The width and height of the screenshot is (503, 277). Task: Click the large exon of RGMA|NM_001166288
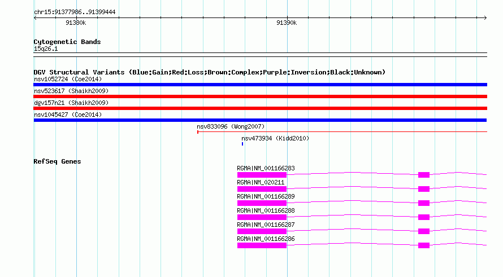point(262,217)
